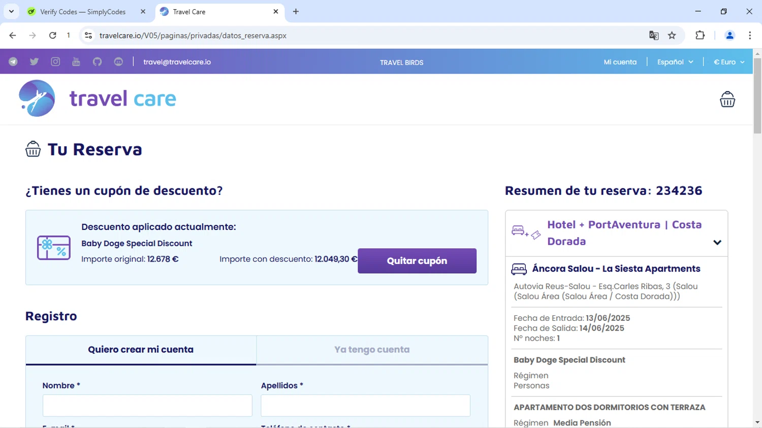Open the tab search dropdown arrow

click(11, 12)
